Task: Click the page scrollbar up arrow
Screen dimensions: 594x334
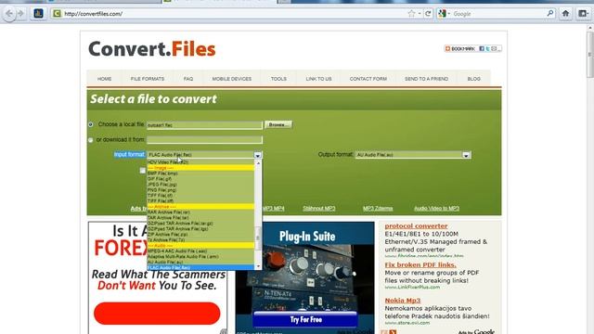Action: [x=590, y=28]
